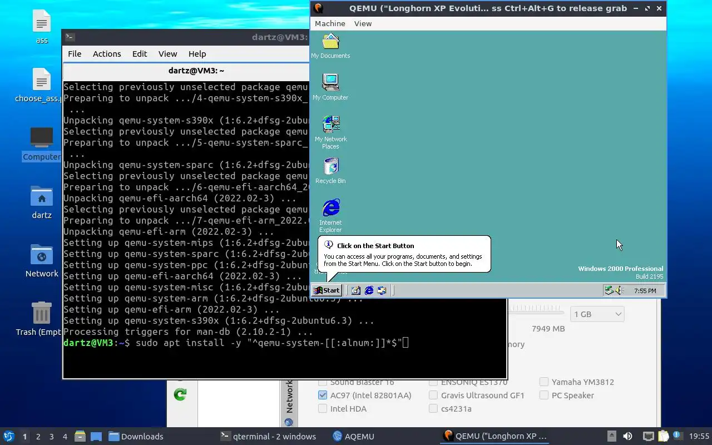Screen dimensions: 712x445
Task: Click host clipboard/notes tray icon
Action: [x=663, y=437]
